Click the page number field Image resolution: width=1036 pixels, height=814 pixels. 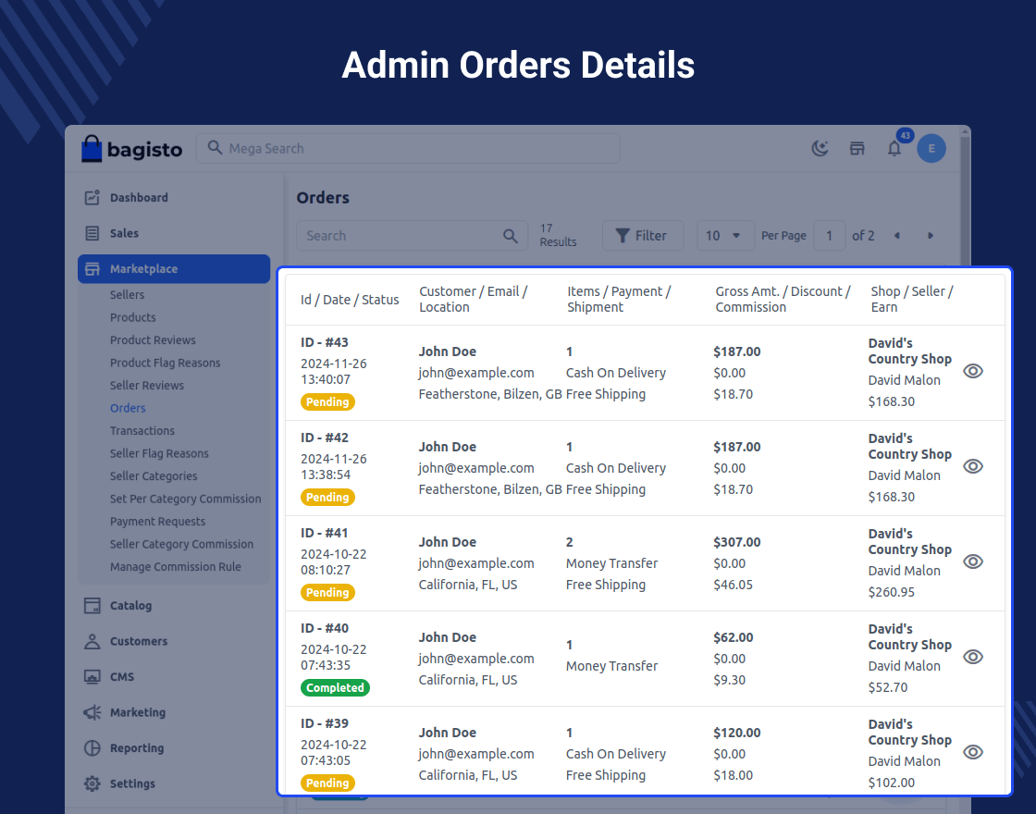[829, 236]
